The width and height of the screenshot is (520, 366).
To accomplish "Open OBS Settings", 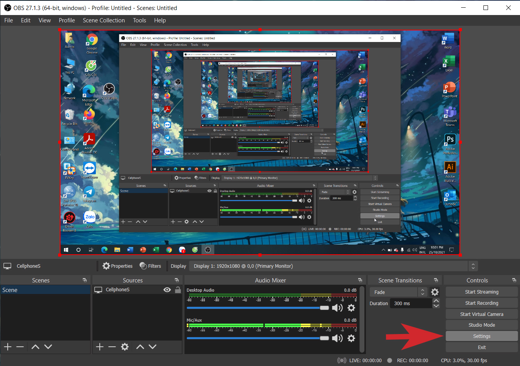I will [481, 336].
